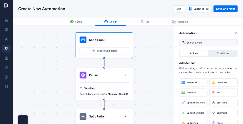Open the Reports chart sidebar icon
243x124 pixels.
[x=6, y=58]
